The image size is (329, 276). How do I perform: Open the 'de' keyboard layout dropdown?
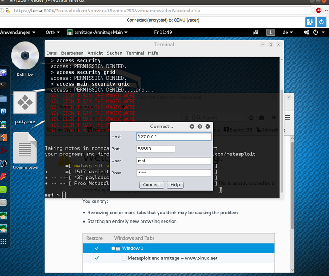click(288, 32)
